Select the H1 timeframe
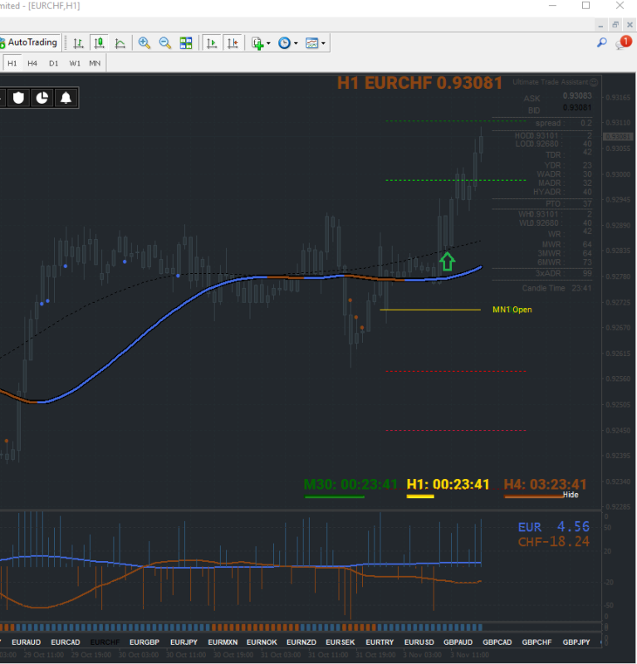Viewport: 637px width, 664px height. 12,63
